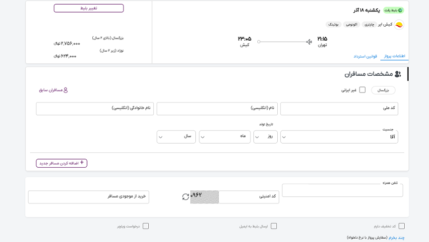Click خرید از موجودی مسافر field
The image size is (429, 242).
click(x=89, y=197)
